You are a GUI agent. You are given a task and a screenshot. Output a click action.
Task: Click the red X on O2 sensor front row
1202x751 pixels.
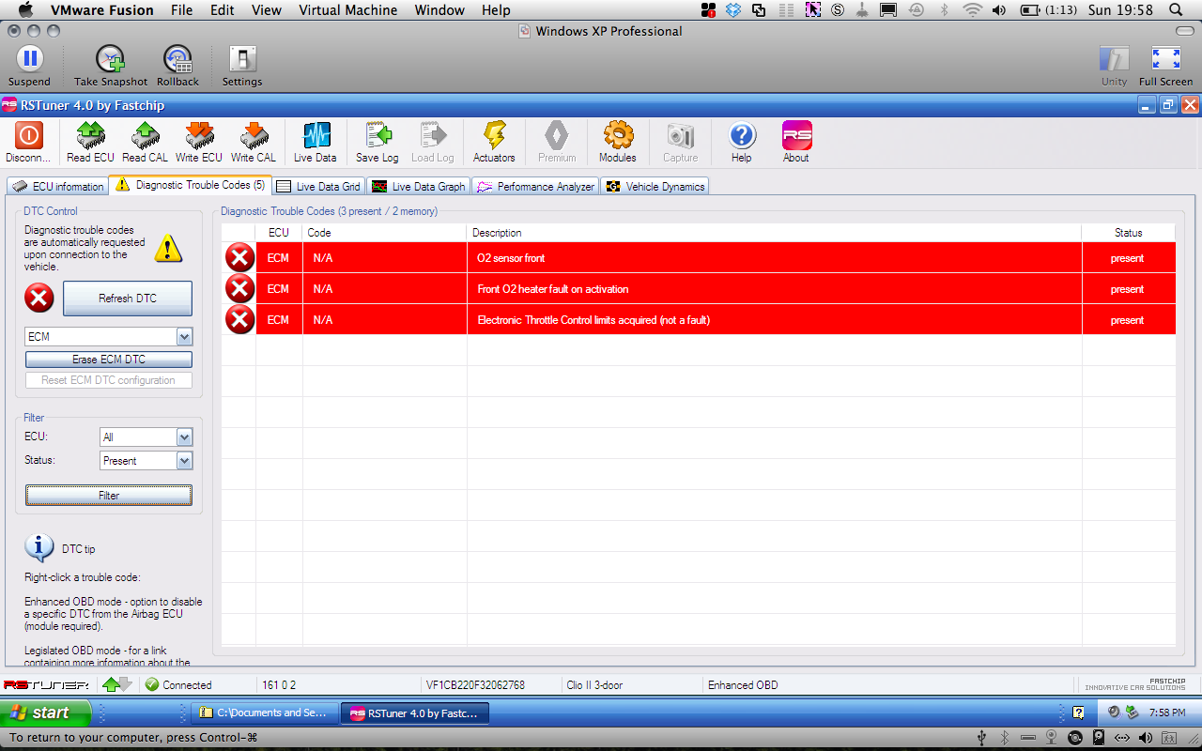240,257
